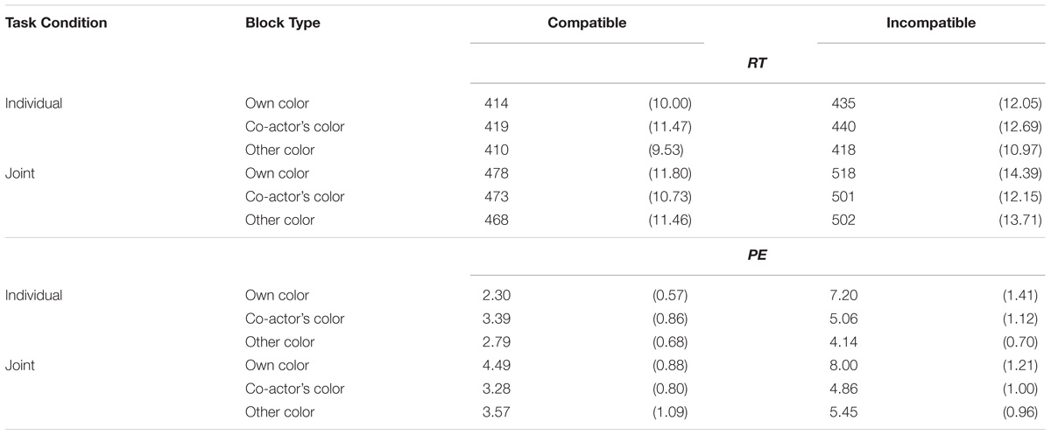Select the value 468 in Joint rows
Image resolution: width=1051 pixels, height=435 pixels.
click(x=497, y=220)
